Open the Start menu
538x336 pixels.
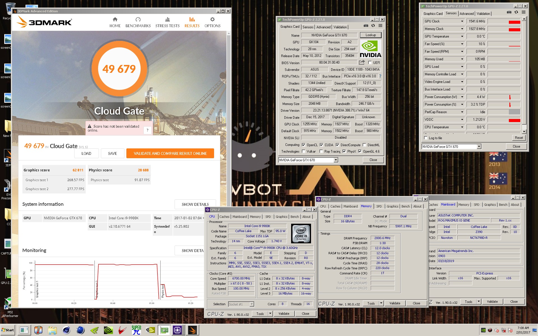pos(8,330)
